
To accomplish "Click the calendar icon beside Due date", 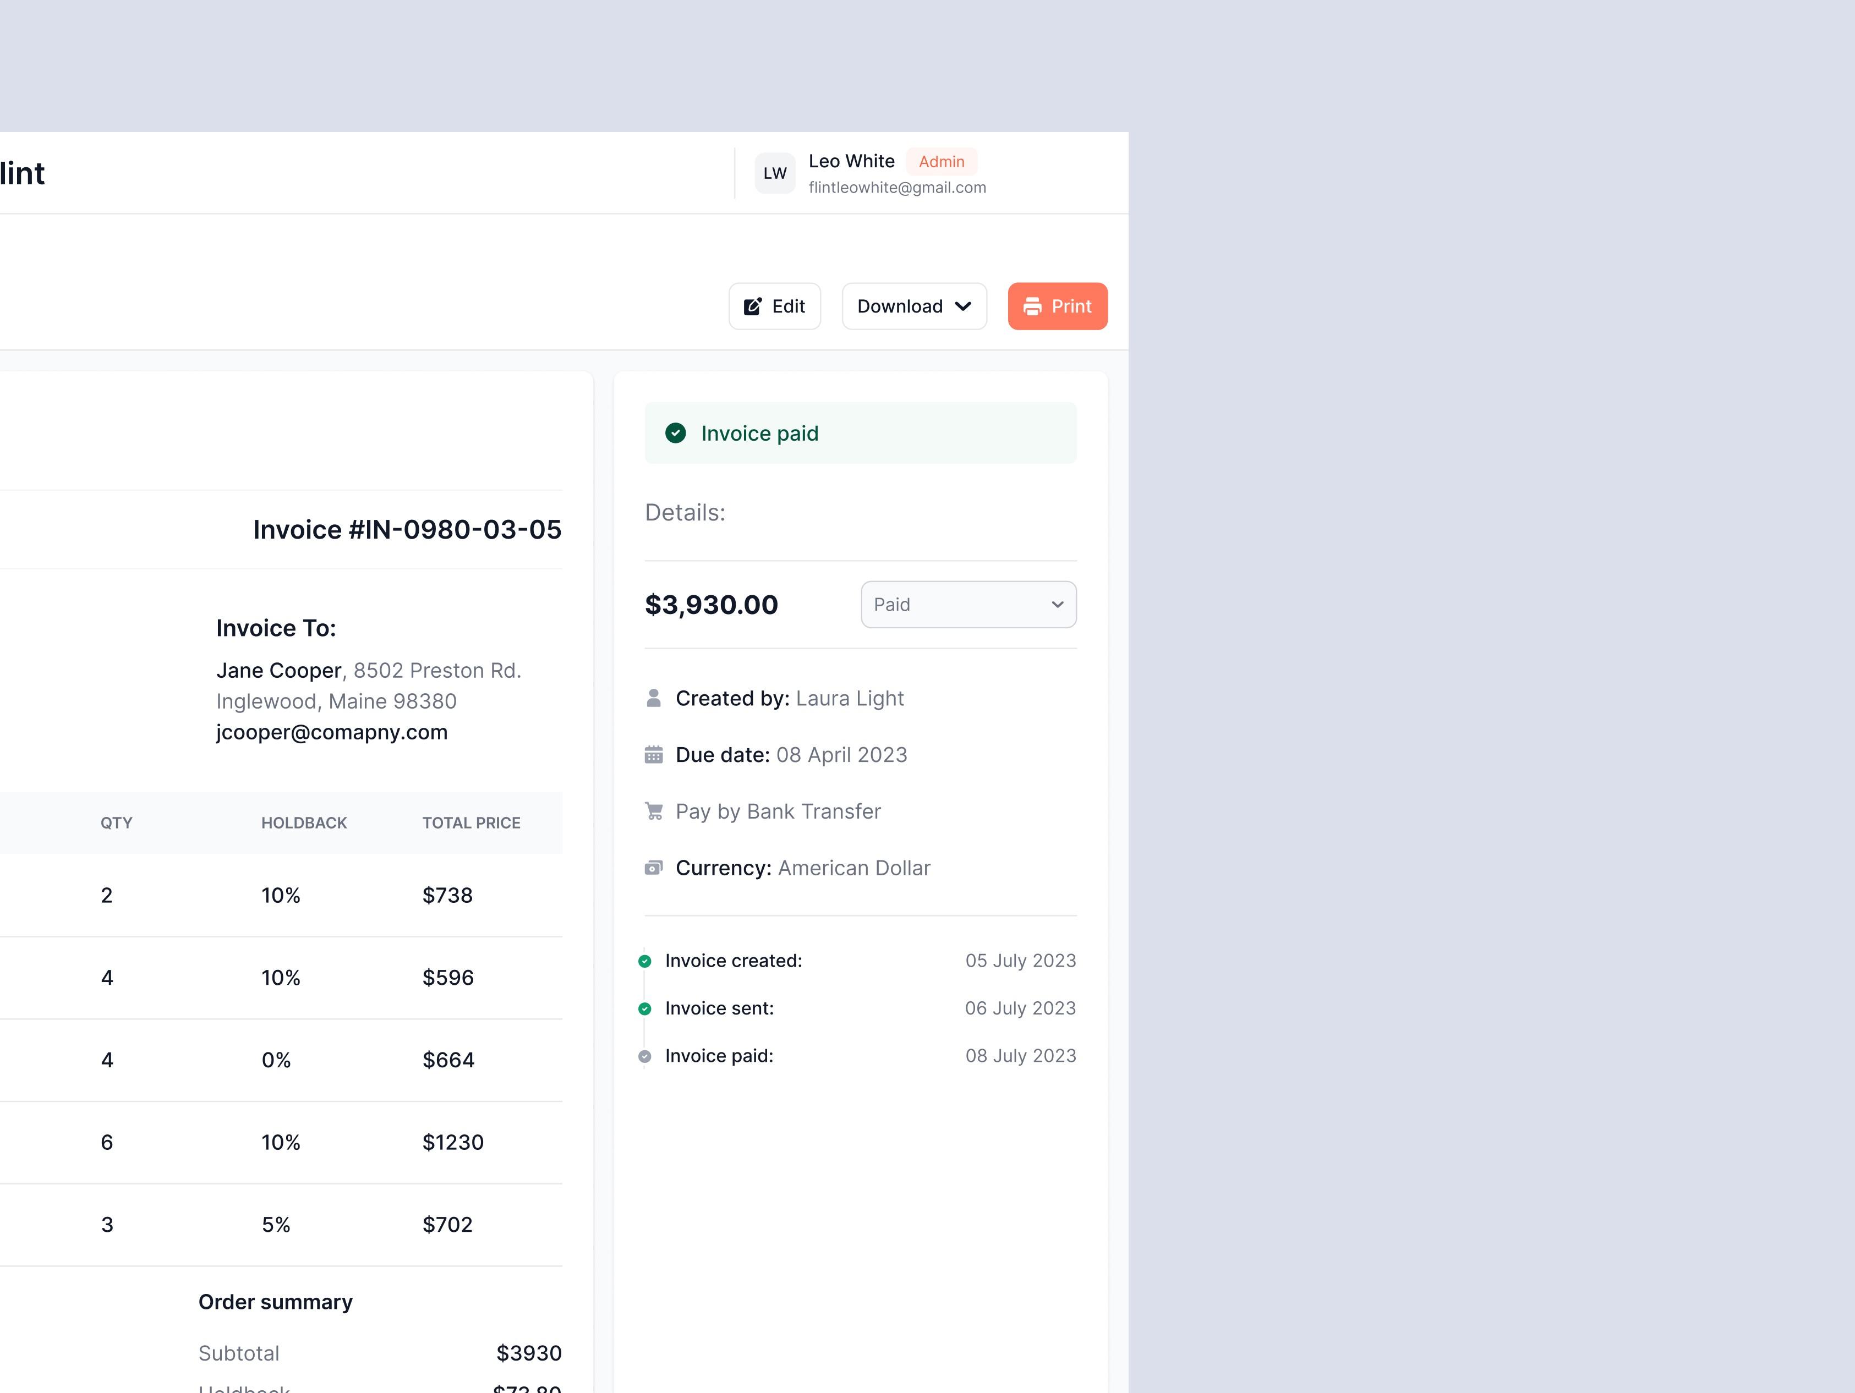I will pyautogui.click(x=653, y=755).
